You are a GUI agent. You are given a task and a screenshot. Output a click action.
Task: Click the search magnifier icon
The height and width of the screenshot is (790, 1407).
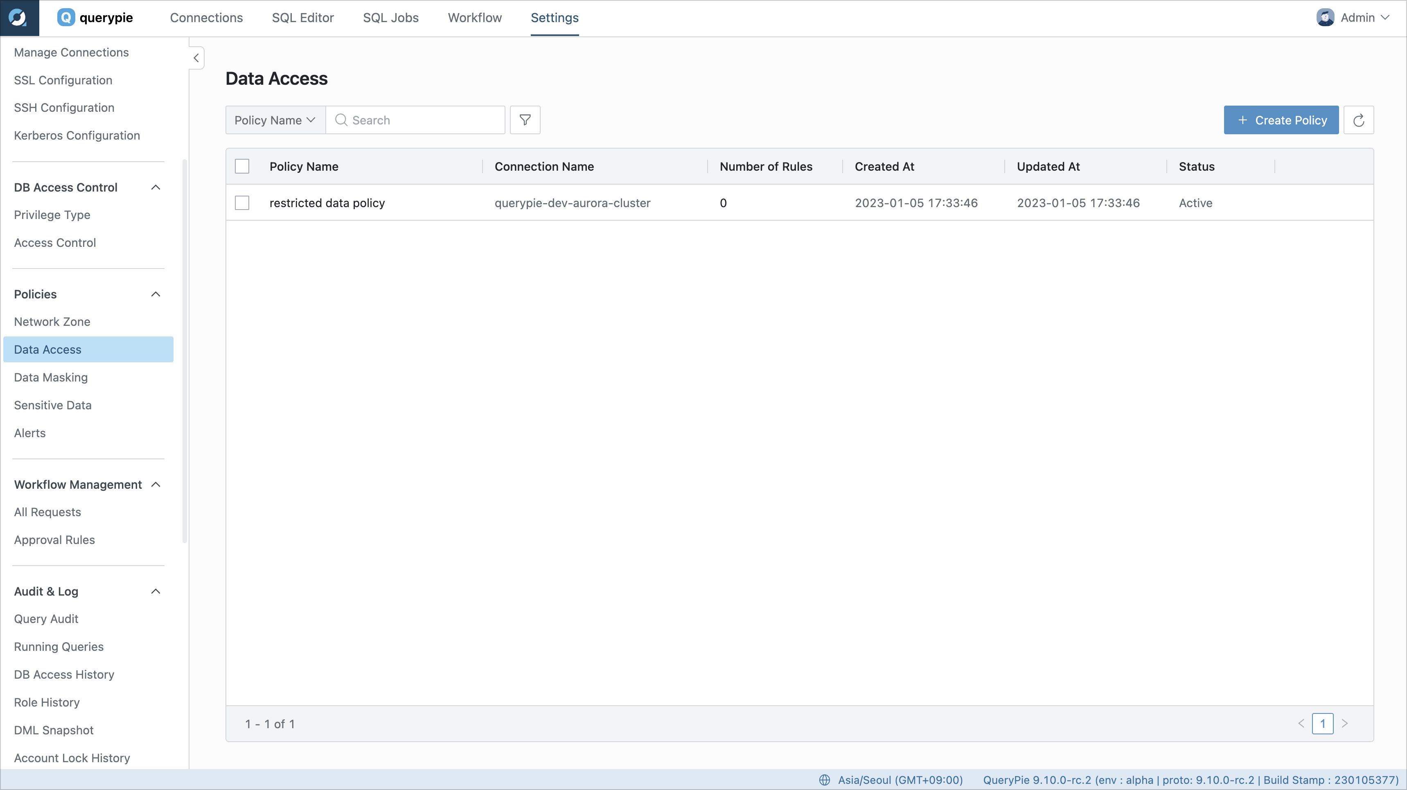coord(341,120)
